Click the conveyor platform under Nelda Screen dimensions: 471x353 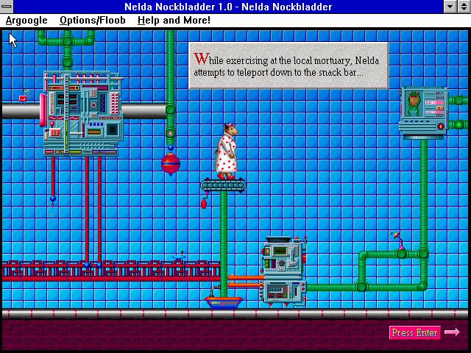pos(223,185)
